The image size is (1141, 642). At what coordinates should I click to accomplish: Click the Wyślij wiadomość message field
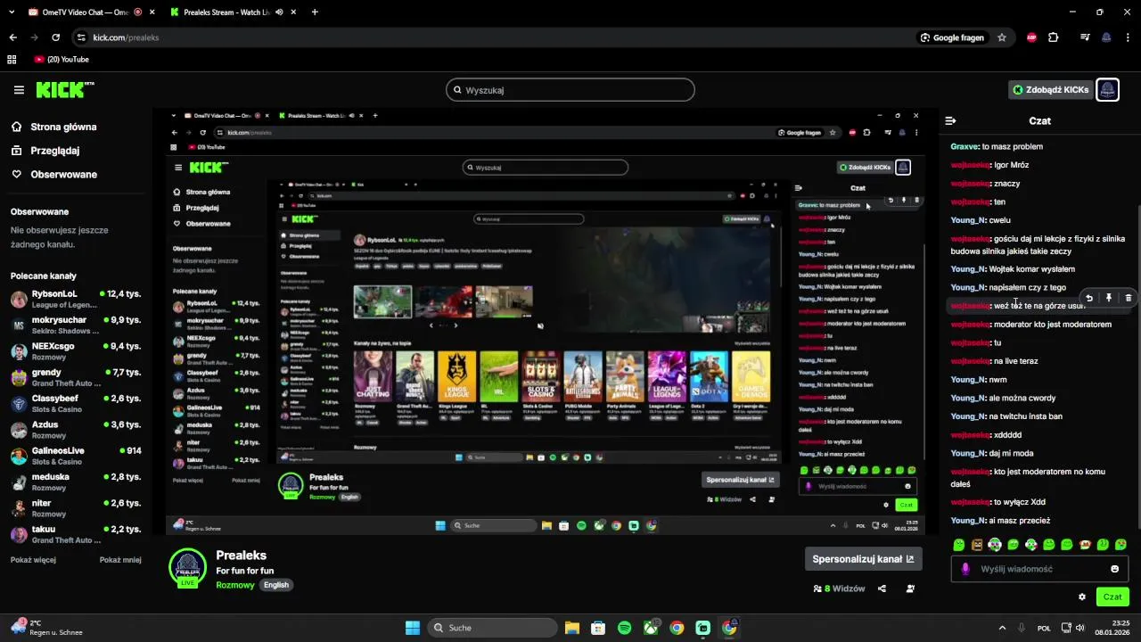click(1038, 569)
